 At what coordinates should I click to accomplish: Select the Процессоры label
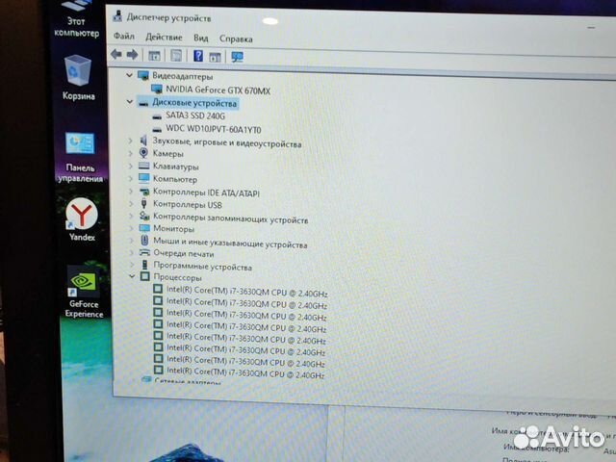(x=177, y=277)
